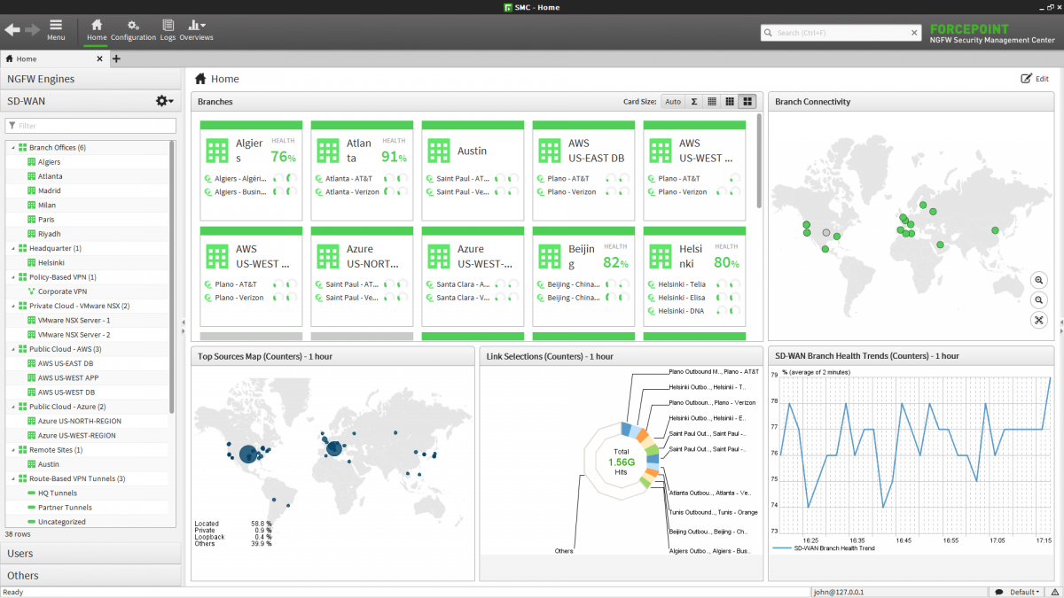Image resolution: width=1064 pixels, height=598 pixels.
Task: Collapse the Branch Offices tree group
Action: pyautogui.click(x=13, y=148)
